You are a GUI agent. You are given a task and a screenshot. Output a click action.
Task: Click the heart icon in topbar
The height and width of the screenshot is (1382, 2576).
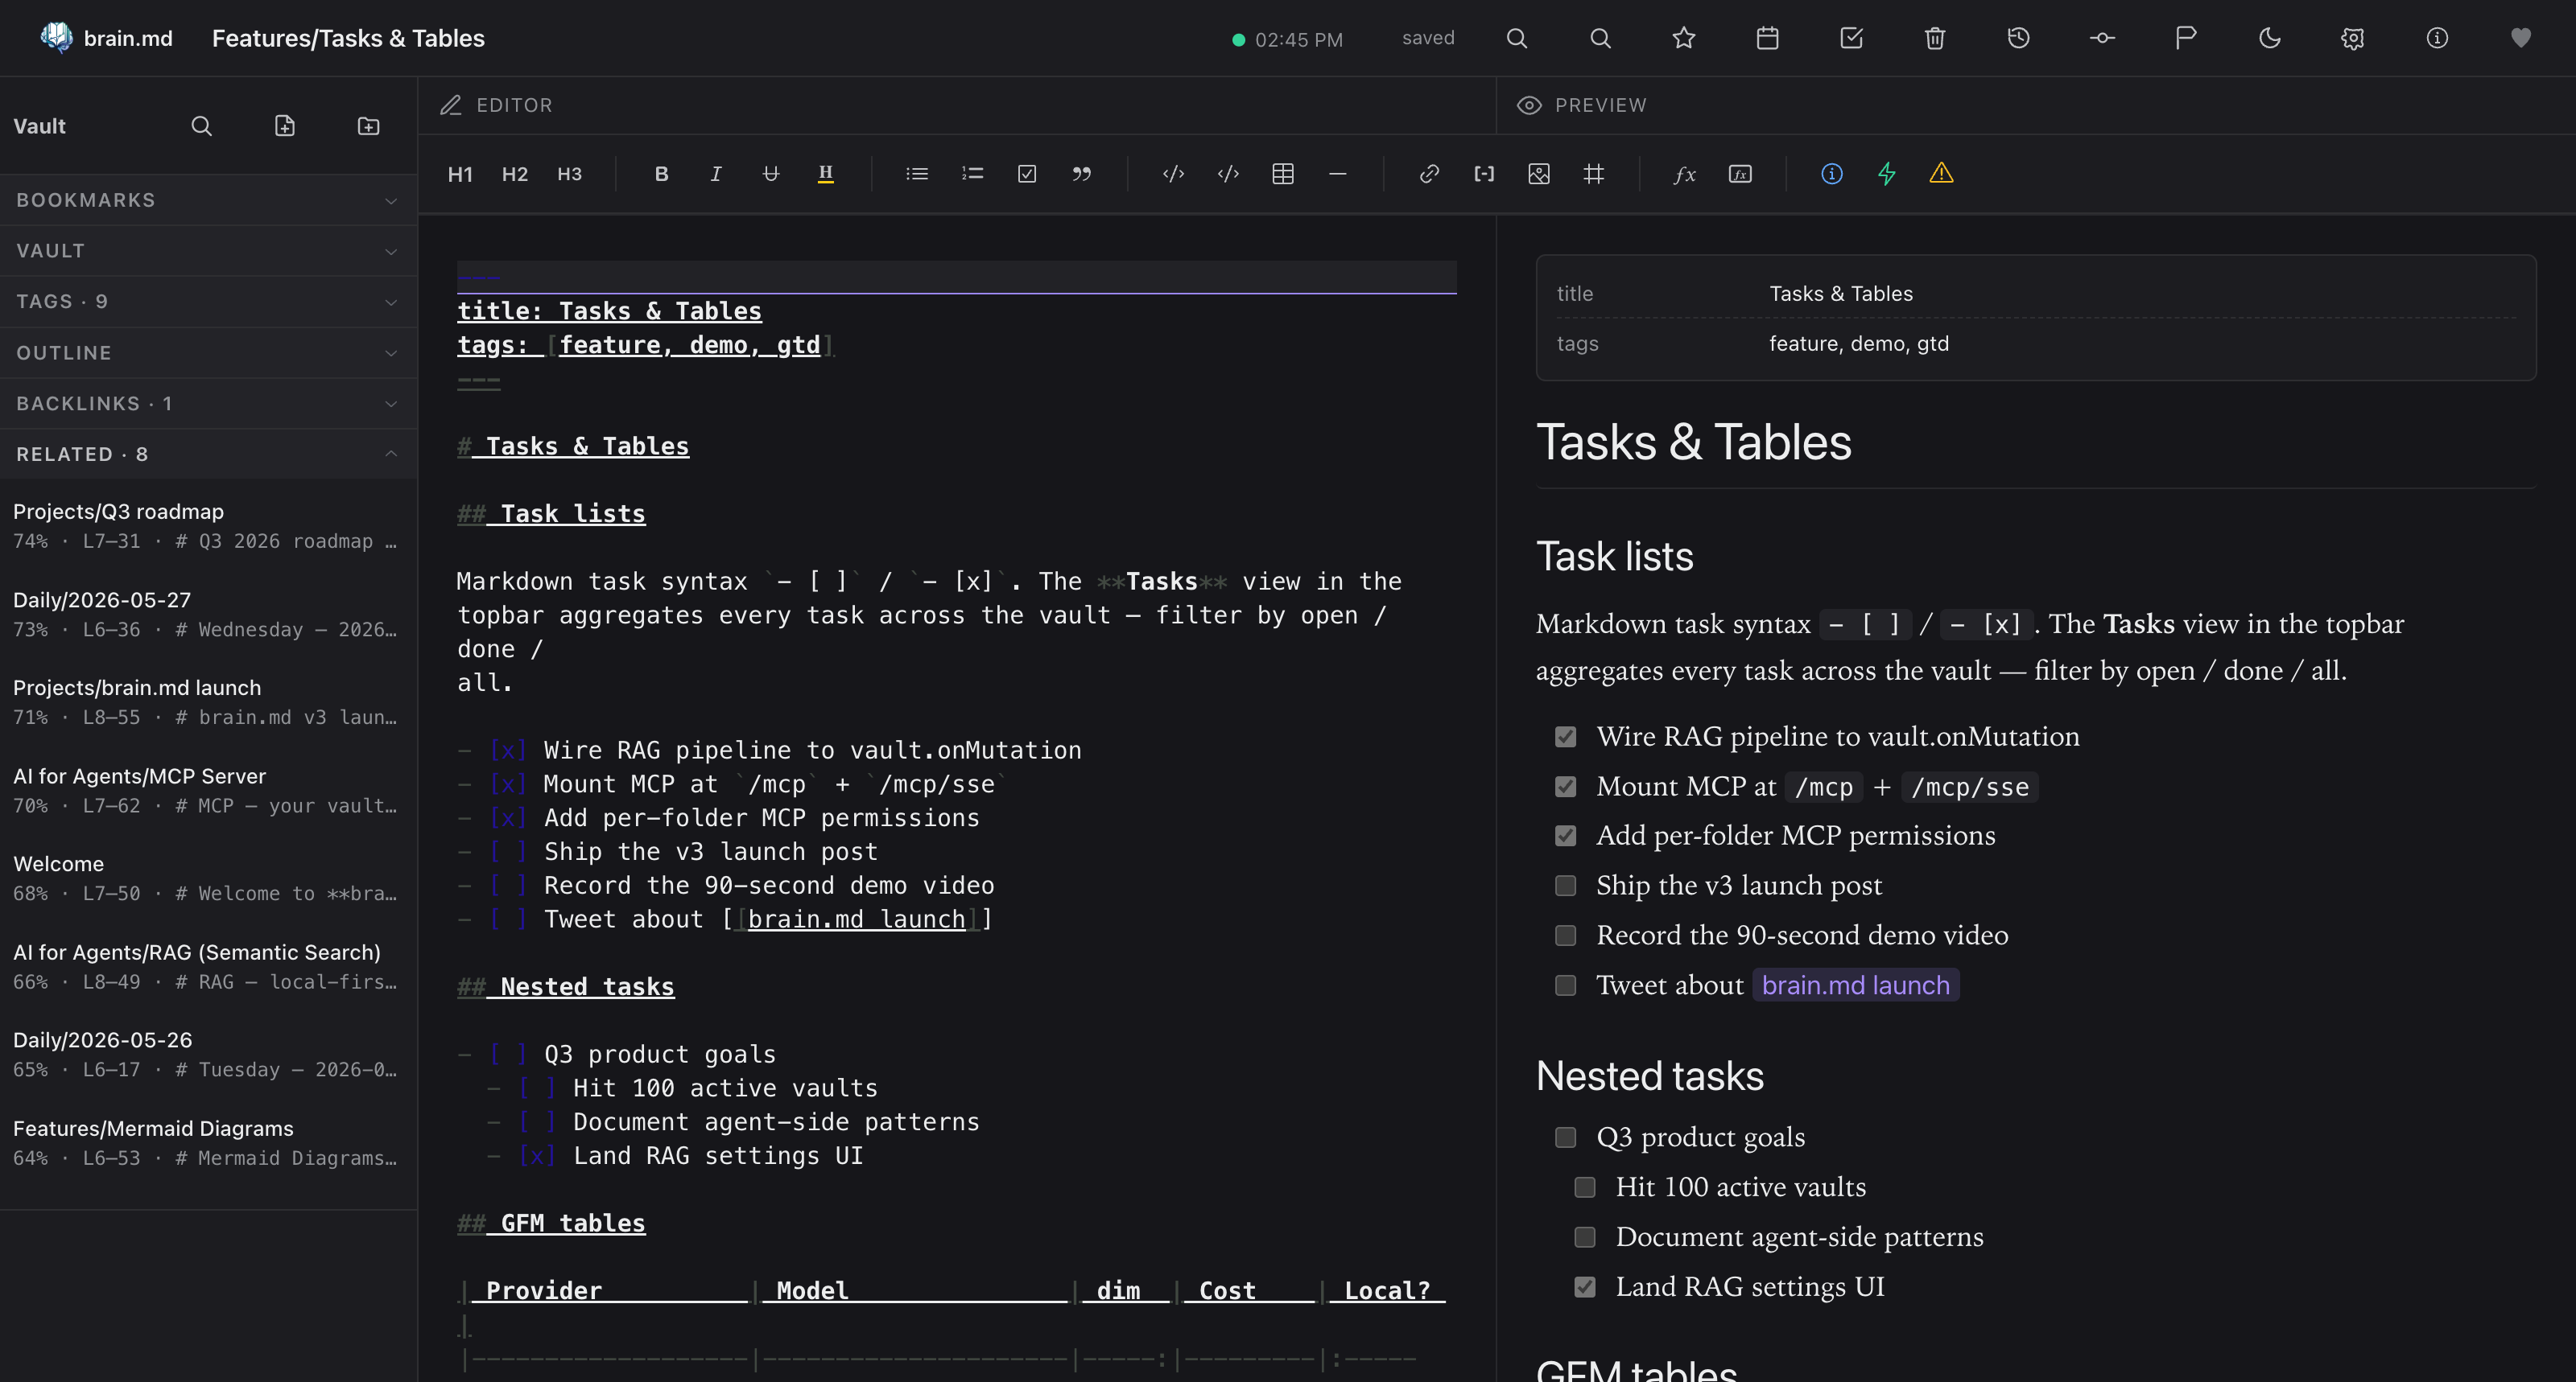click(x=2521, y=38)
